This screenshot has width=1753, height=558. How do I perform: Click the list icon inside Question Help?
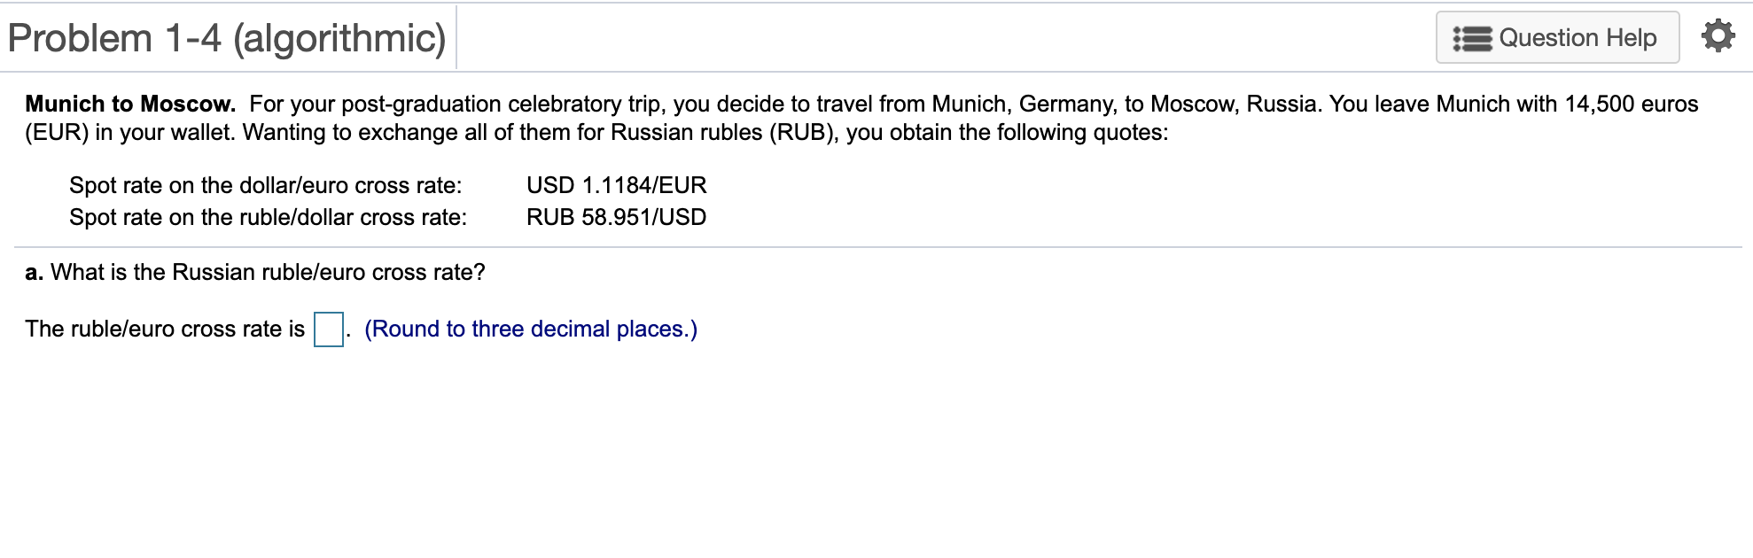1473,37
